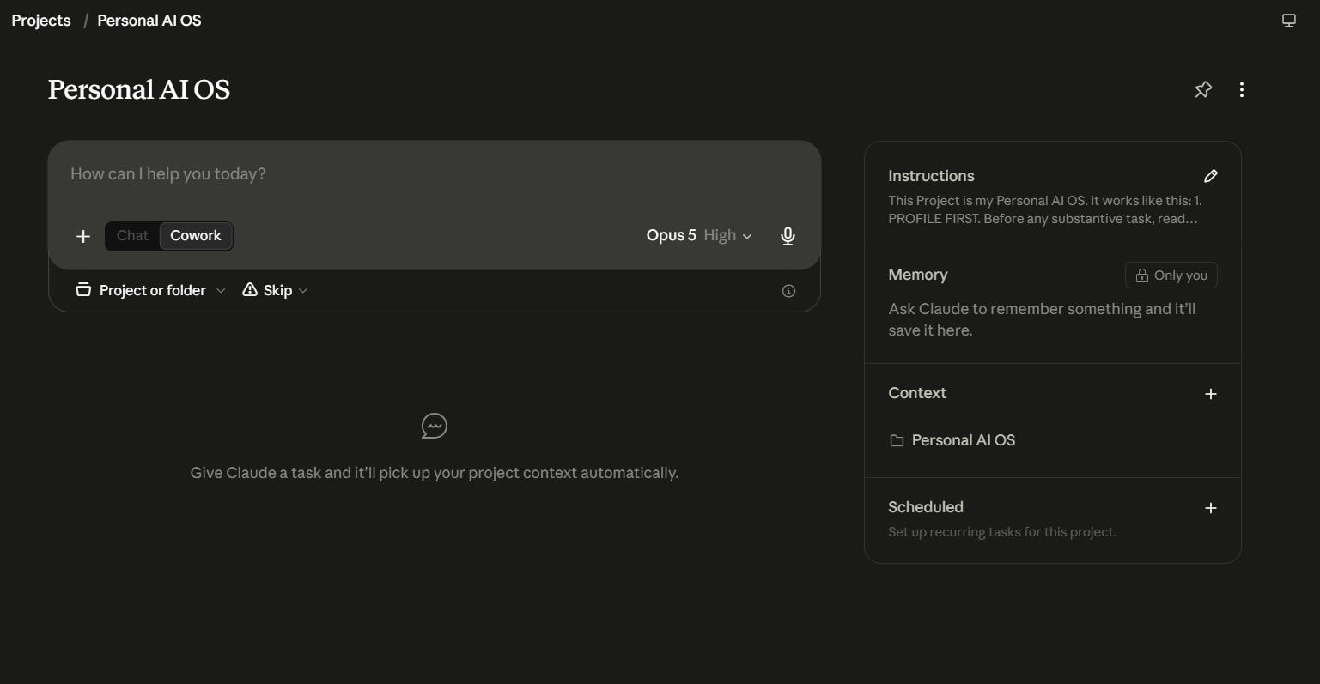Click the info icon below the prompt box
Viewport: 1320px width, 684px height.
click(x=788, y=291)
